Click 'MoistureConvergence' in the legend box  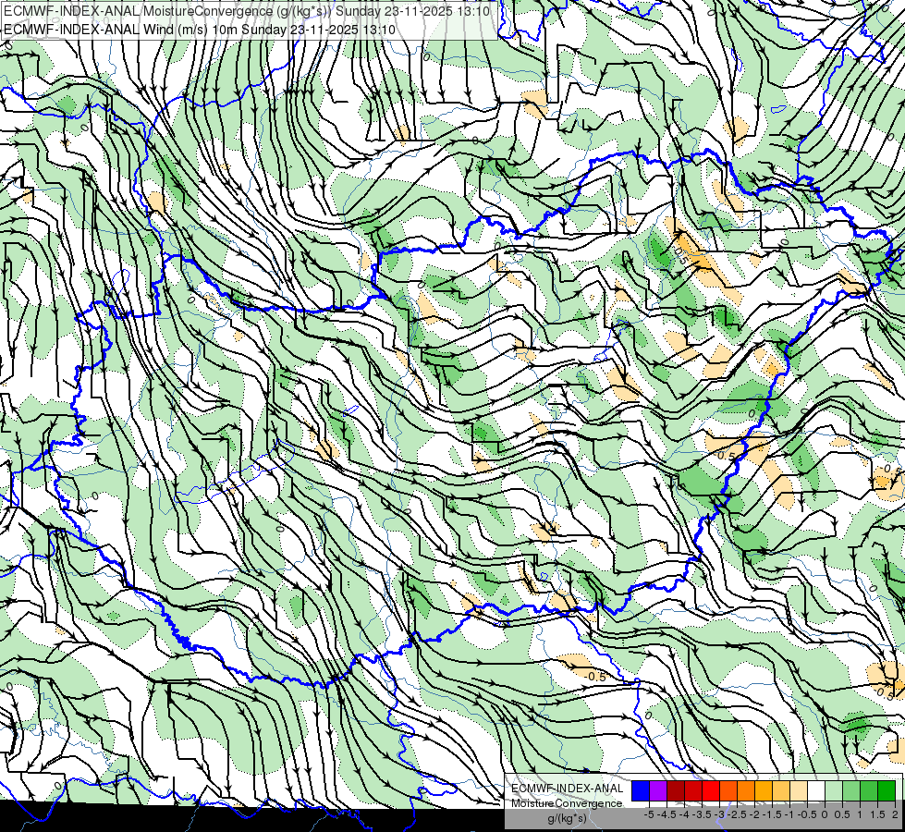(x=567, y=803)
